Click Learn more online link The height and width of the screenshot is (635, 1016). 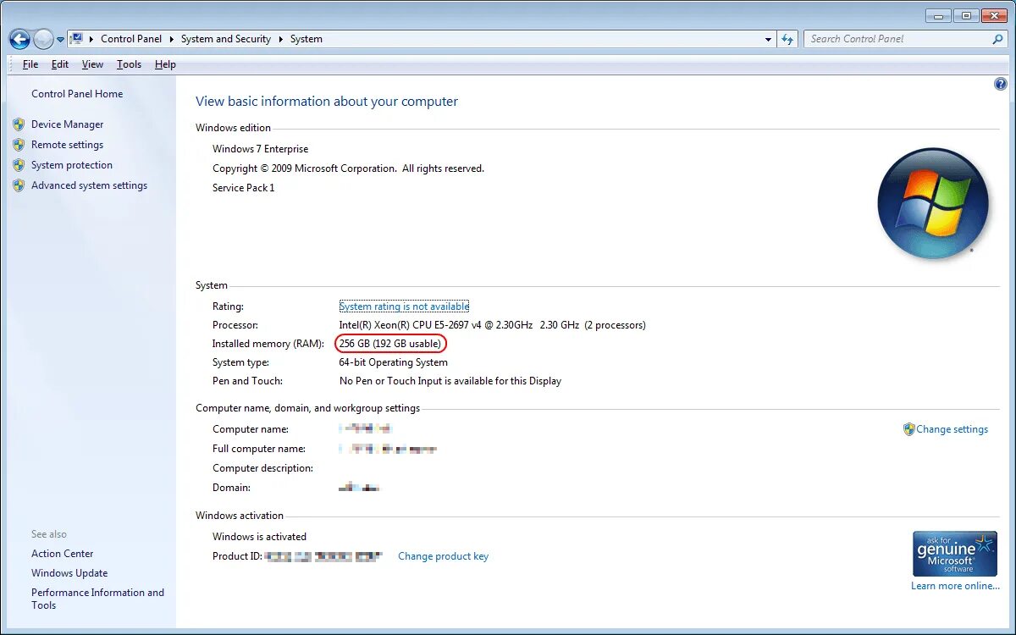pyautogui.click(x=956, y=586)
